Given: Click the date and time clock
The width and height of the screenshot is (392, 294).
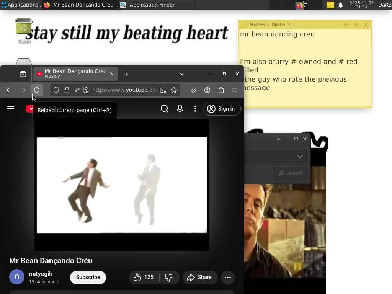Looking at the screenshot, I should (361, 5).
